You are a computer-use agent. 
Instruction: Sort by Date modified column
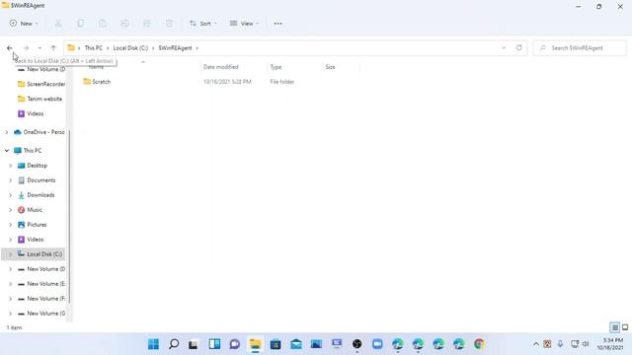click(221, 67)
